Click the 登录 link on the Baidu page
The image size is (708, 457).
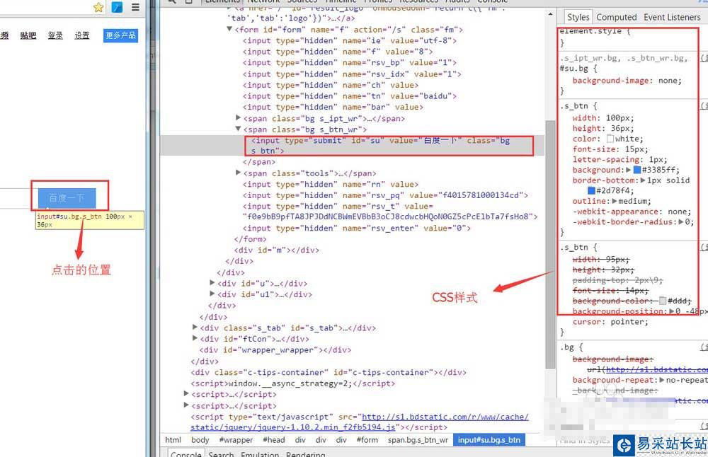pyautogui.click(x=55, y=35)
